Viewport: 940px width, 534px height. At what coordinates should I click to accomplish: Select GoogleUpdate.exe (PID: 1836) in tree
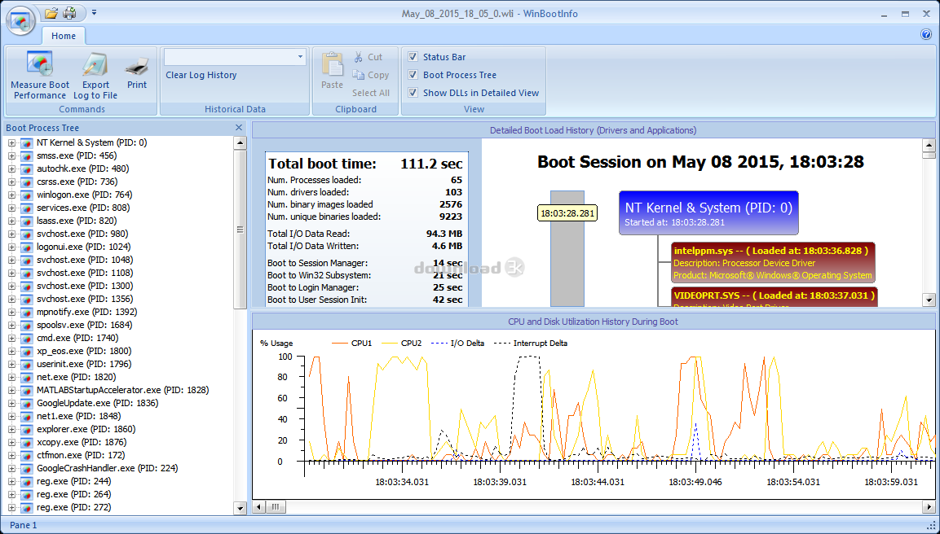[x=97, y=403]
